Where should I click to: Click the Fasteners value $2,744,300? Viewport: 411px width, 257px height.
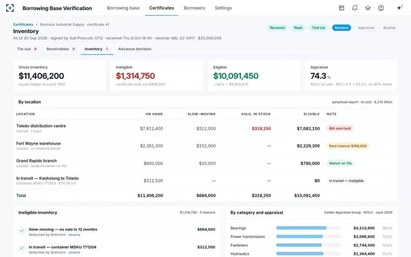[x=364, y=245]
